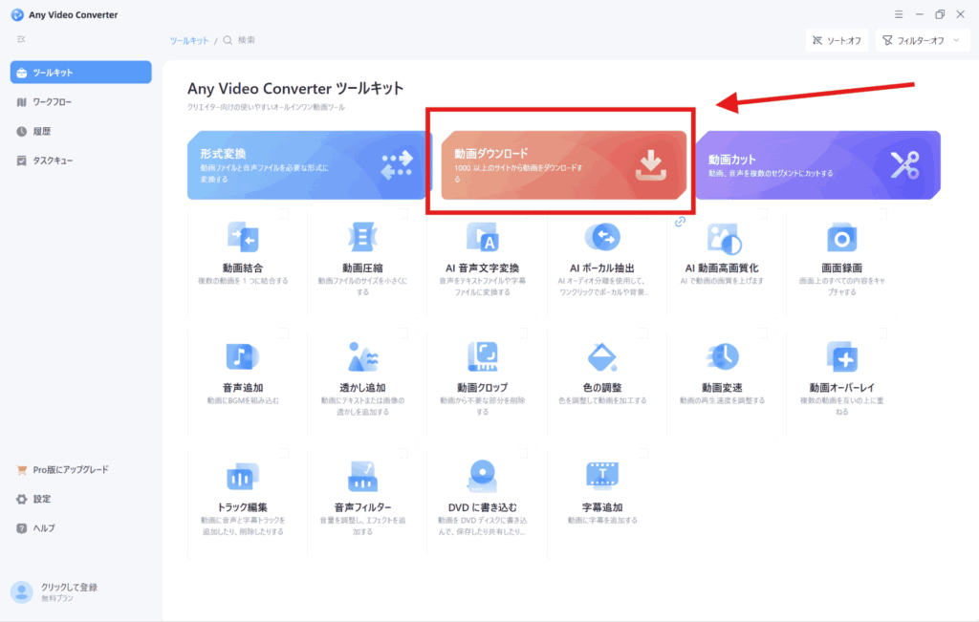Collapse the sidebar with the top-left toggle icon
The width and height of the screenshot is (979, 622).
pyautogui.click(x=21, y=39)
